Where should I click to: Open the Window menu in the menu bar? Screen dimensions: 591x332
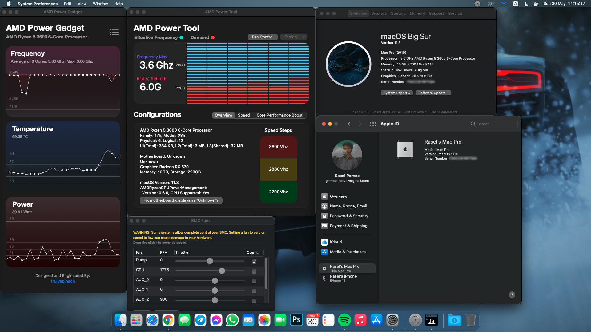point(100,4)
